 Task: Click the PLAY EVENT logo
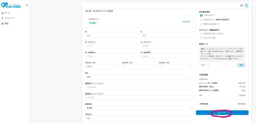pyautogui.click(x=11, y=5)
